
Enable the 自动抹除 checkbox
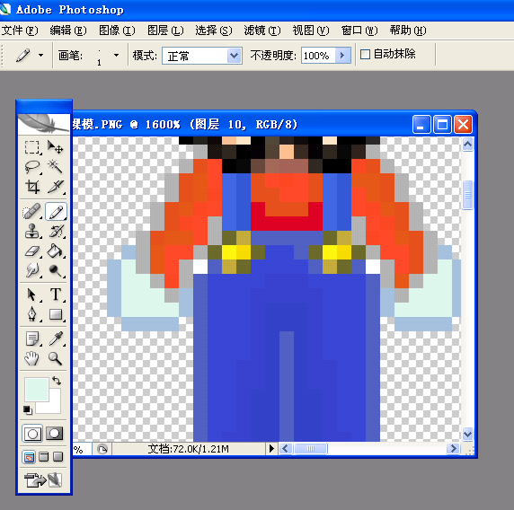tap(365, 55)
